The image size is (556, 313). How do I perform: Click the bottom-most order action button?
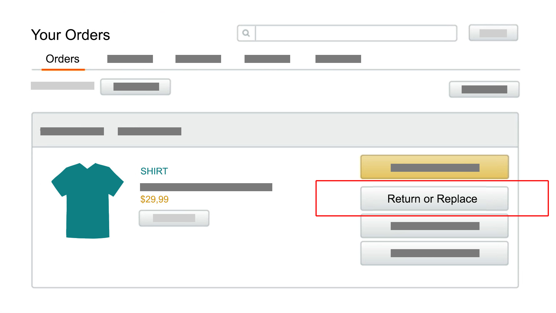[434, 253]
